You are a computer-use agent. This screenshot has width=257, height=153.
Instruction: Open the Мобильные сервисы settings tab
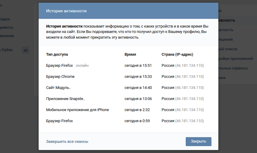click(234, 68)
